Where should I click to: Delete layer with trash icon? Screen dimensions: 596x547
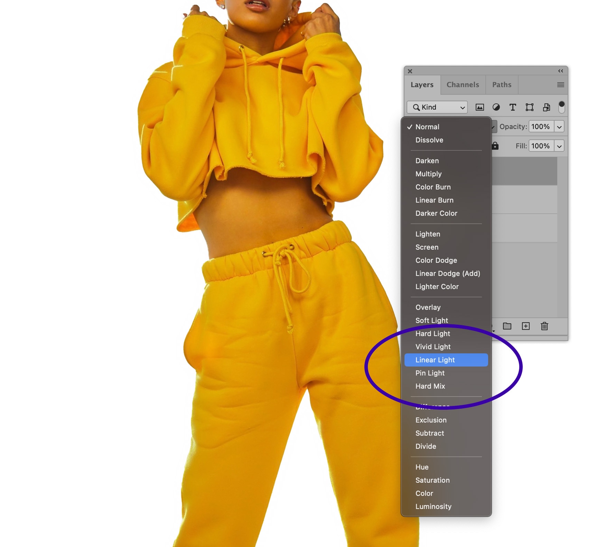(x=544, y=326)
